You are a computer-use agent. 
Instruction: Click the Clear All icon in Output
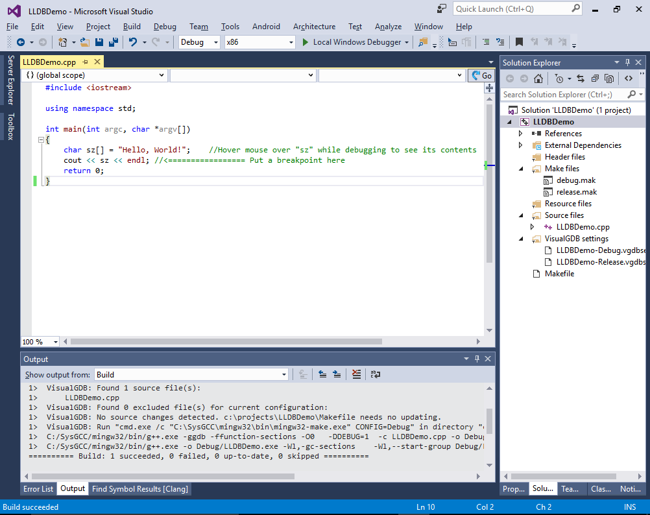point(356,374)
